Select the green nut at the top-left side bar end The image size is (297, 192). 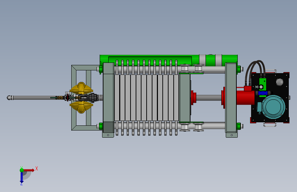101,69
